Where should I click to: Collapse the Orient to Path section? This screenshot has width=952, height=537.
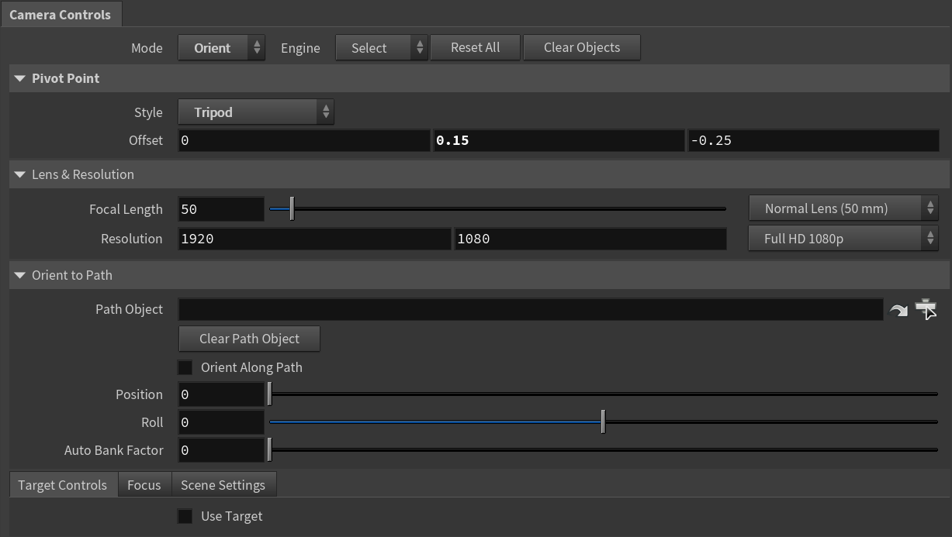(x=20, y=275)
